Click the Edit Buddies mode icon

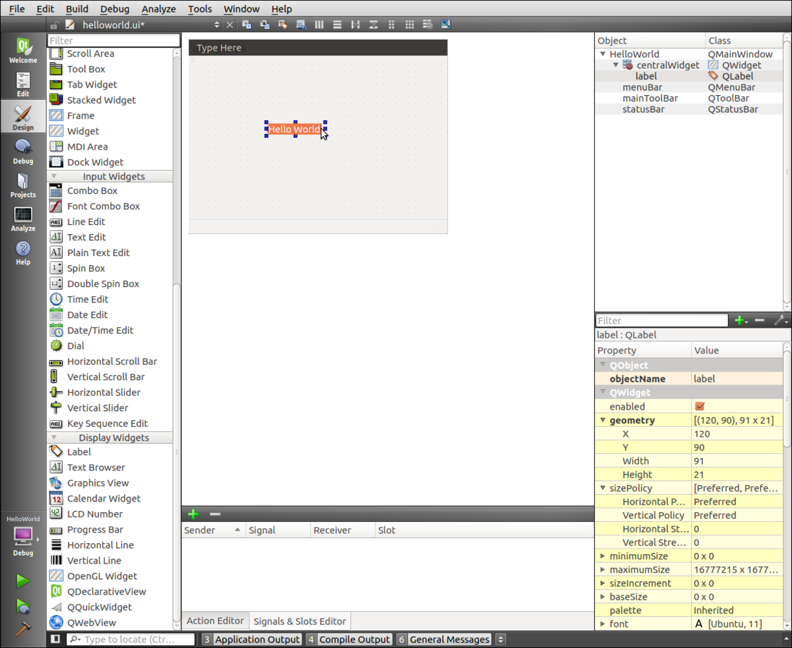[282, 24]
